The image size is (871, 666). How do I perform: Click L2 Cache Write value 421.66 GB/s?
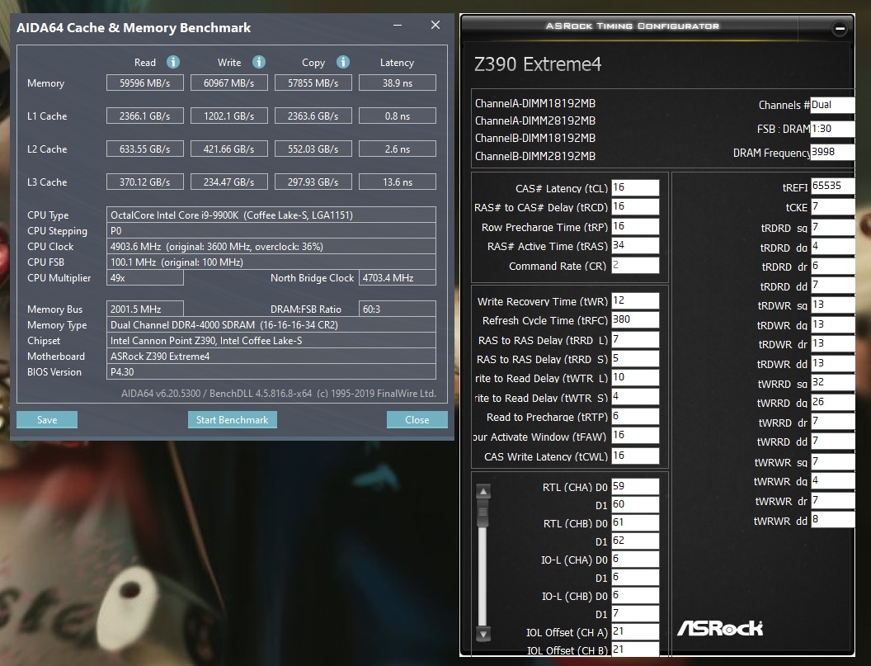228,149
